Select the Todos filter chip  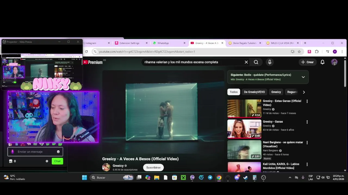[234, 92]
